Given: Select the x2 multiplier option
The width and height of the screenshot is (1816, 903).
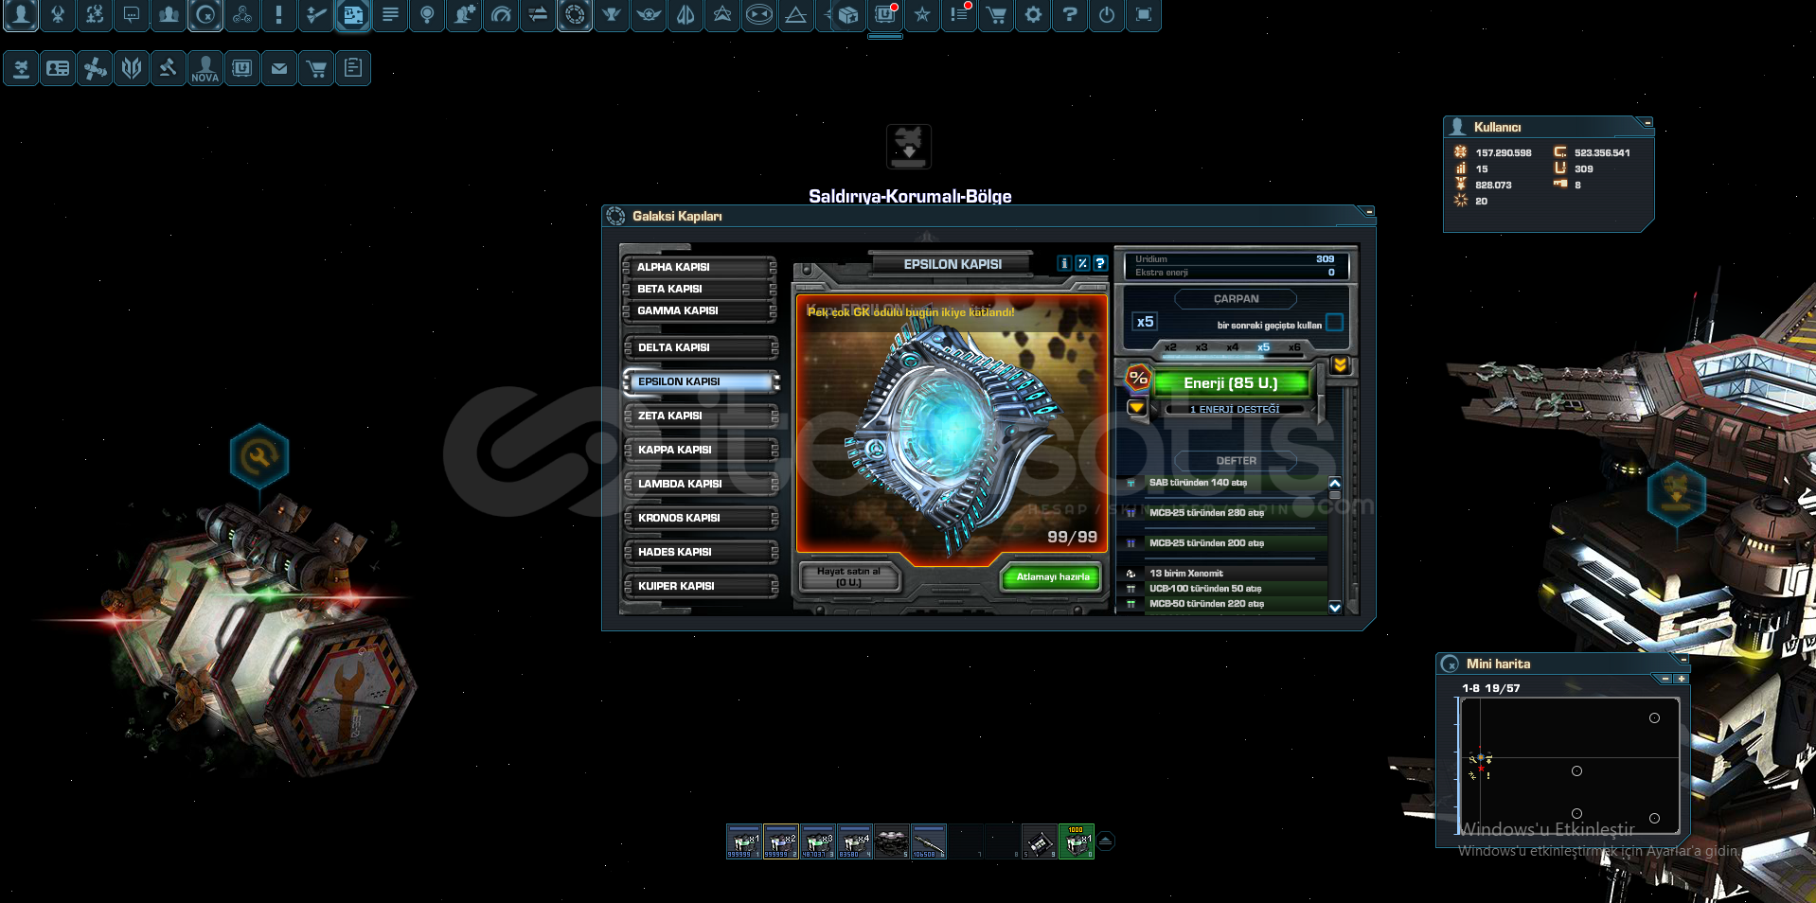Looking at the screenshot, I should (x=1170, y=347).
